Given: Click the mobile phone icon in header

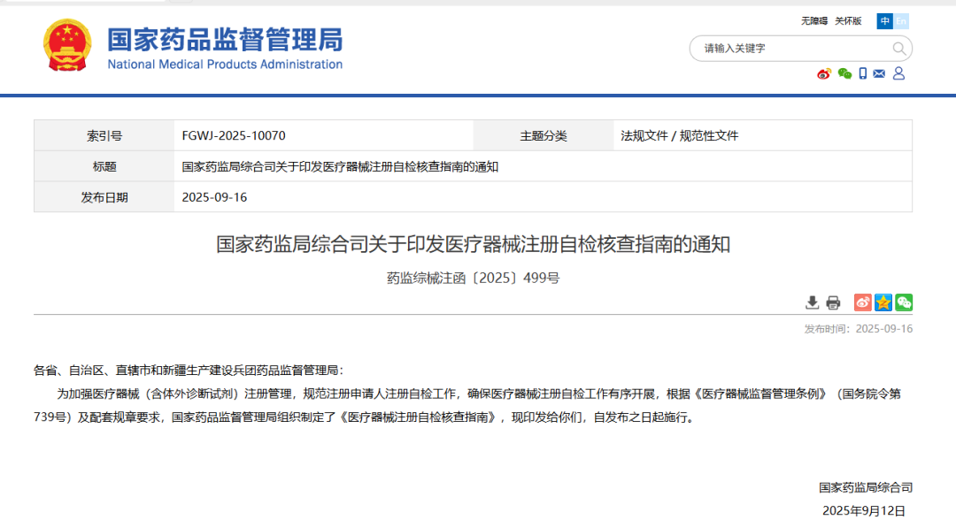Looking at the screenshot, I should pos(862,74).
